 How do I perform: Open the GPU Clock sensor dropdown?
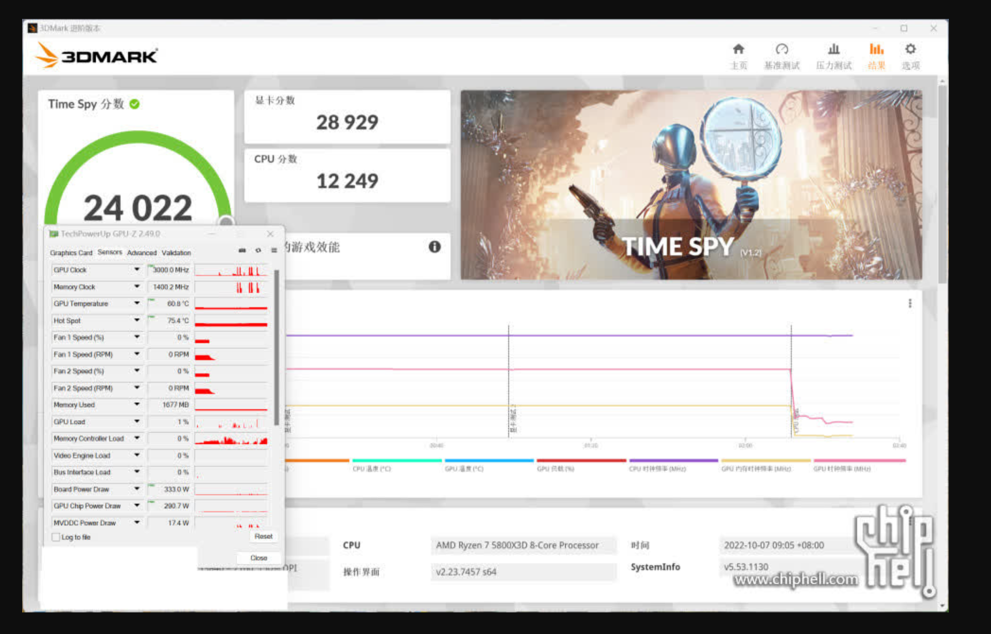pyautogui.click(x=137, y=269)
